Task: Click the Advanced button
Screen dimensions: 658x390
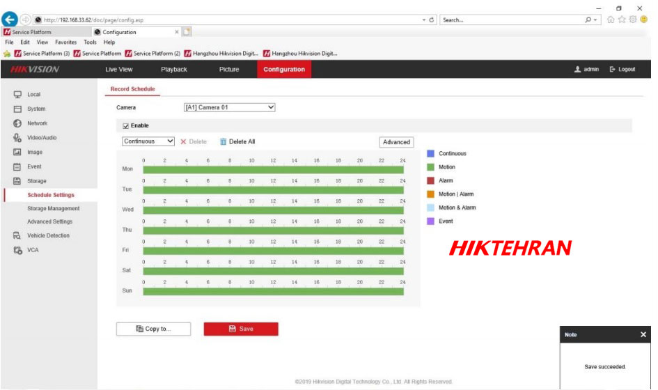Action: (396, 142)
